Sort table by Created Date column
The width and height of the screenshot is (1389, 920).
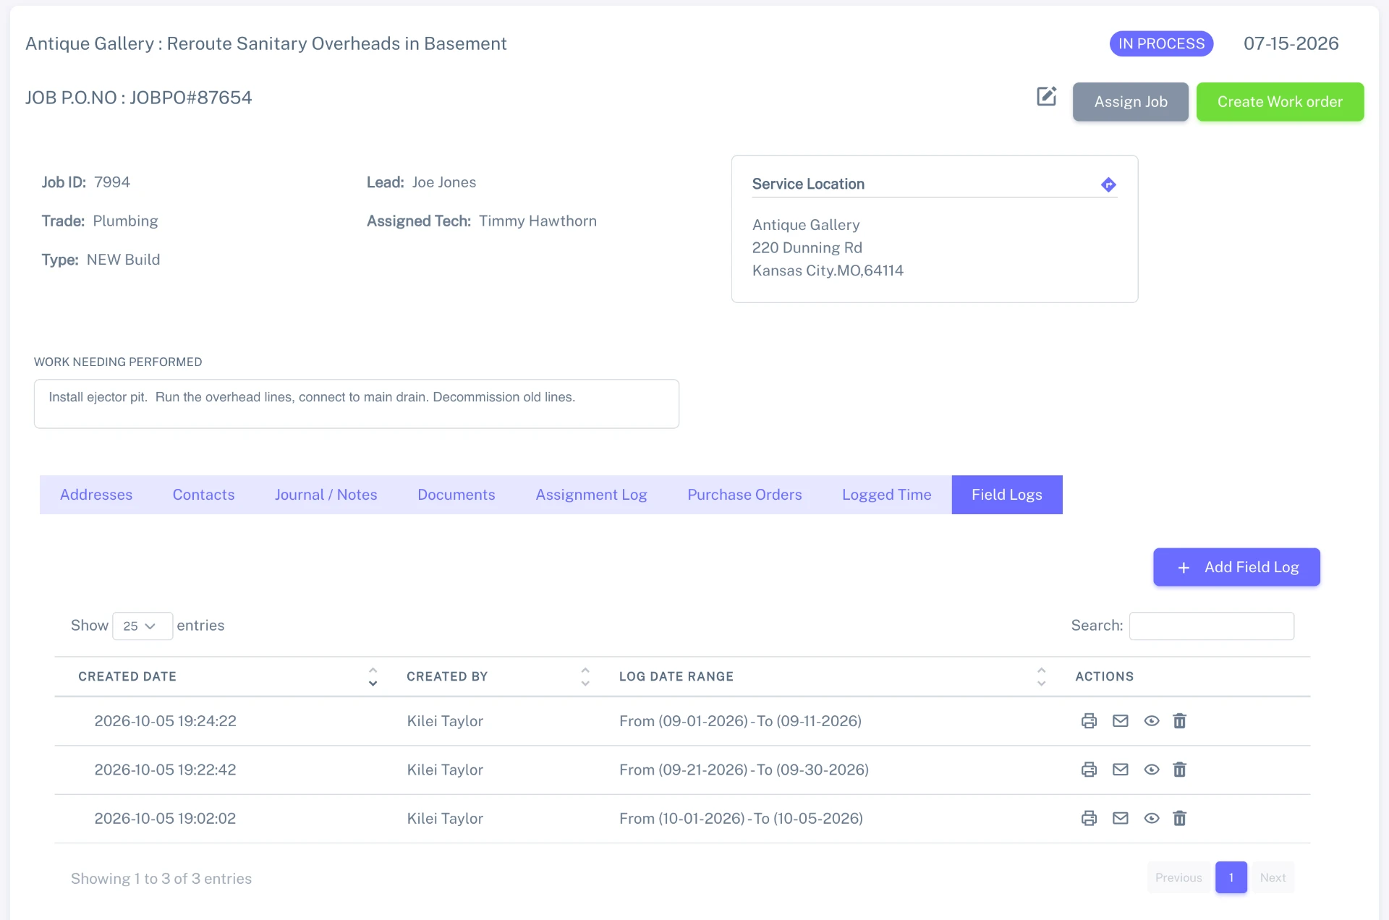pyautogui.click(x=373, y=677)
